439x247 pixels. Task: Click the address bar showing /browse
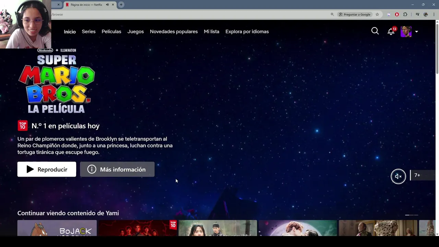tap(189, 14)
